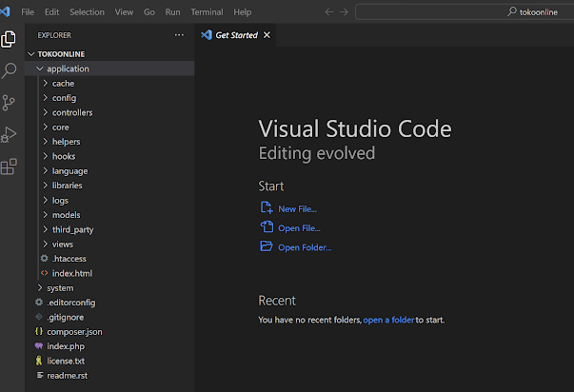Viewport: 574px width, 392px height.
Task: Close the Get Started tab
Action: (267, 35)
